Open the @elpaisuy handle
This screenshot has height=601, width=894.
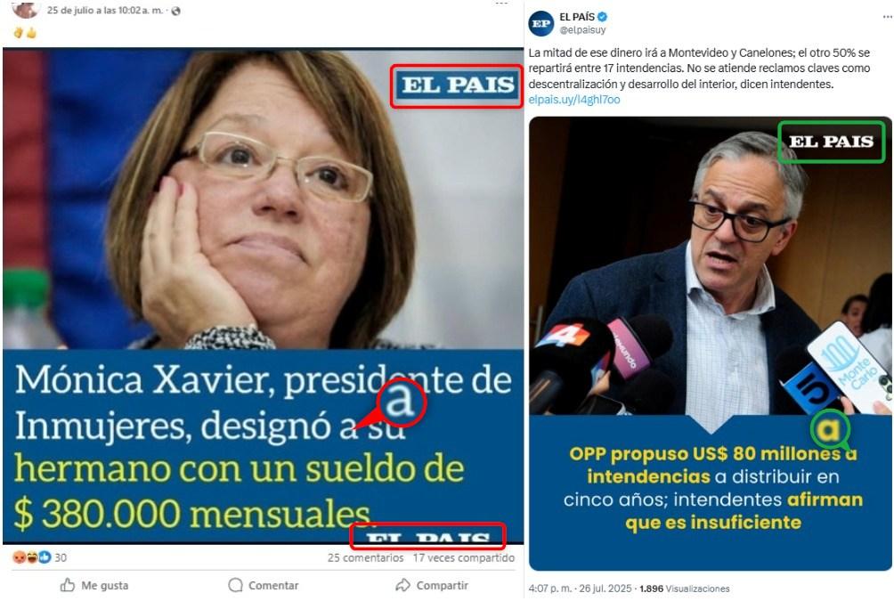tap(582, 29)
